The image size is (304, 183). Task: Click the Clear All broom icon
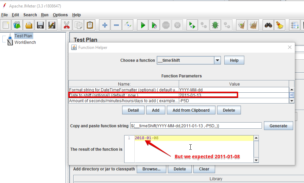click(280, 25)
